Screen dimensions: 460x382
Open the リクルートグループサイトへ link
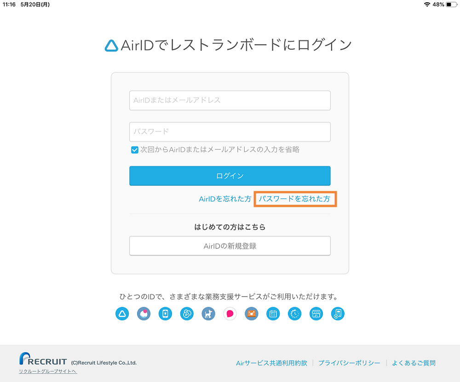tap(48, 371)
